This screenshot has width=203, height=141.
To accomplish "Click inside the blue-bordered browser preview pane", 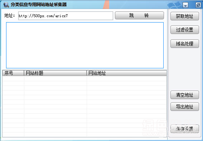I will coord(85,45).
